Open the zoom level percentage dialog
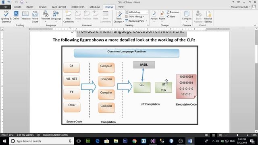Viewport: 258px width, 145px height. coord(254,135)
